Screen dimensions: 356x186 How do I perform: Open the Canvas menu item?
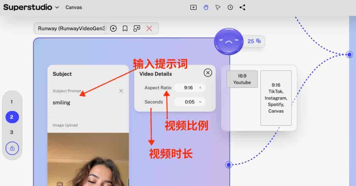[x=74, y=8]
